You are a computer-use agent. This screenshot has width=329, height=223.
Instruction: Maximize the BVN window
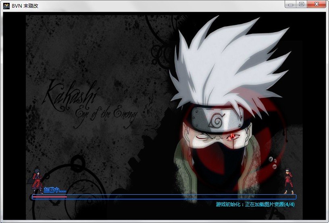(302, 4)
